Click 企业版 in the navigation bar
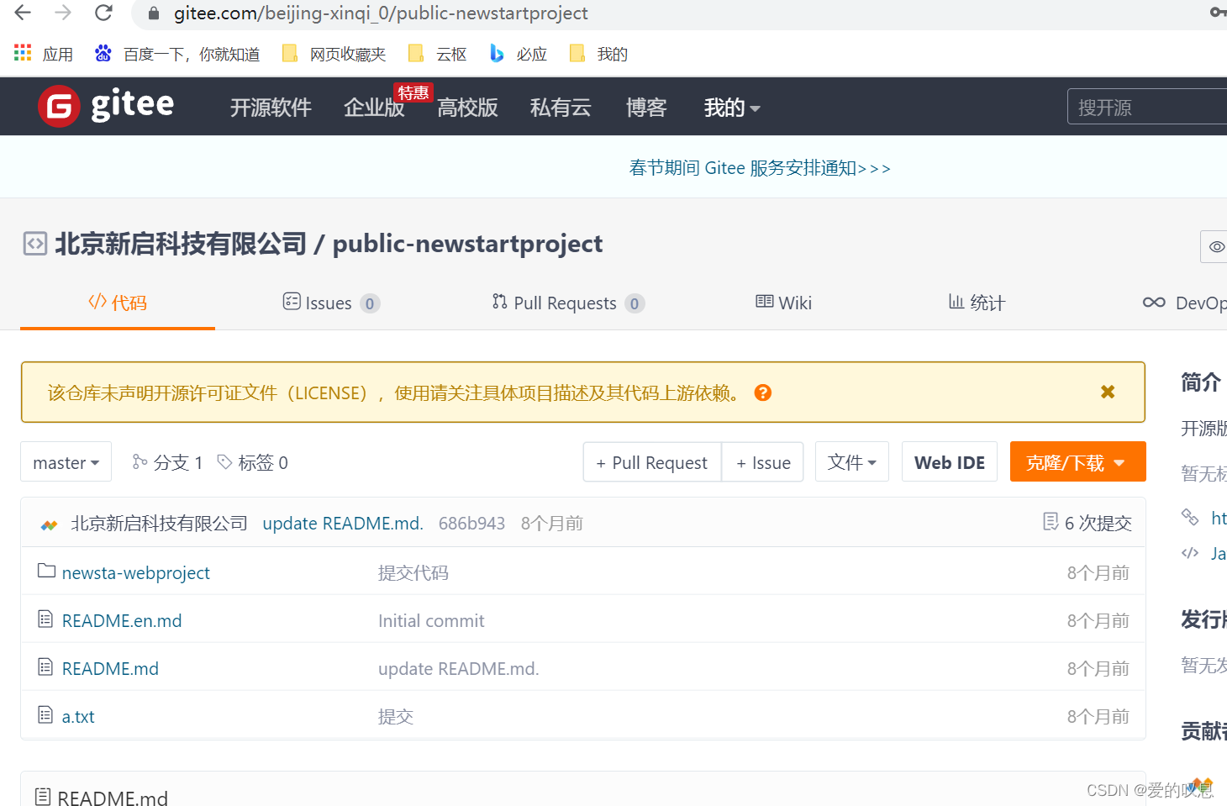 pos(374,108)
